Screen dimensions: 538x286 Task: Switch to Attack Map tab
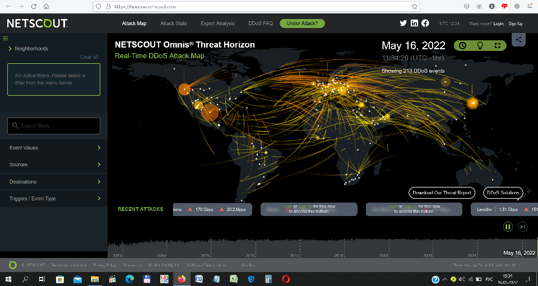pos(134,24)
